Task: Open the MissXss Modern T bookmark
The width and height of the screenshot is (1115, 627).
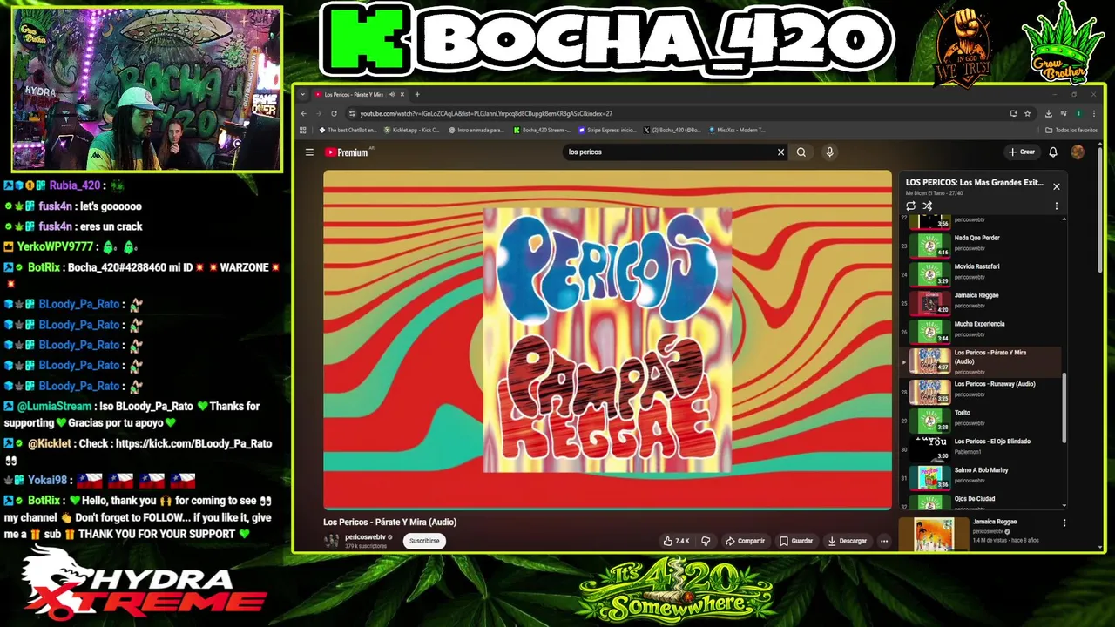Action: point(737,130)
